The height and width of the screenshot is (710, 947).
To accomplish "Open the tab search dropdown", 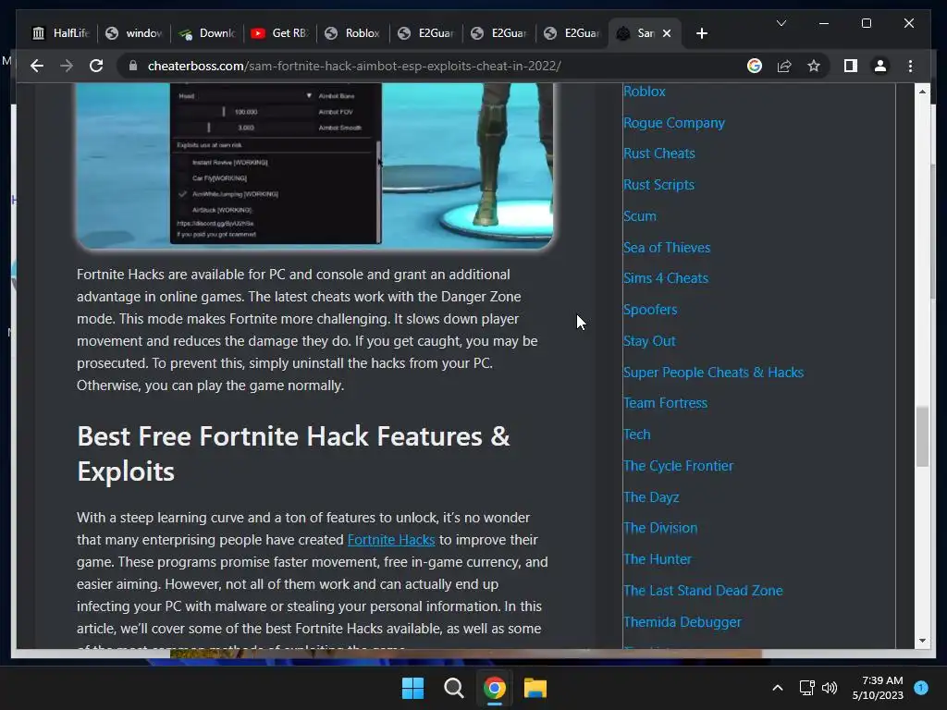I will coord(781,23).
